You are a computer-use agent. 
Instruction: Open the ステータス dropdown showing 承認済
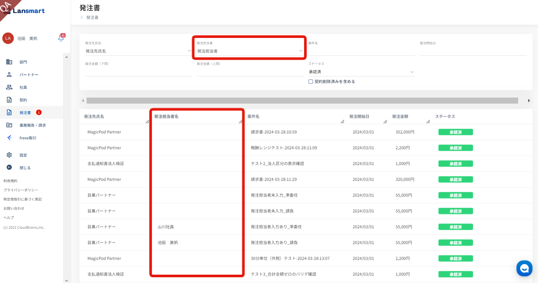[x=362, y=72]
